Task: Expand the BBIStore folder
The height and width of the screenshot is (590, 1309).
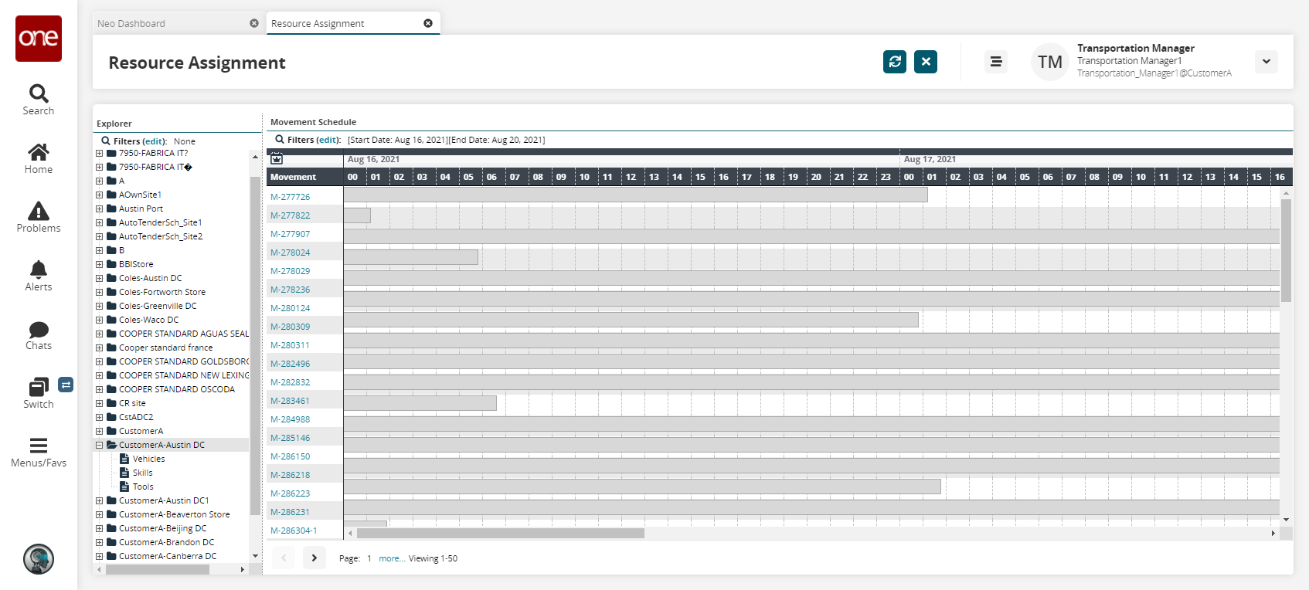Action: coord(99,264)
